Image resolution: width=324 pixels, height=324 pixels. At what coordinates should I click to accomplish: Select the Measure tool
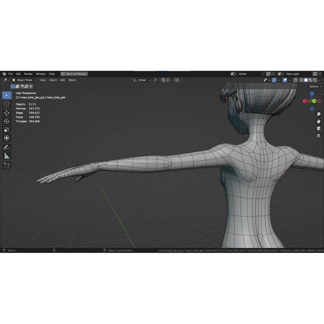[7, 156]
